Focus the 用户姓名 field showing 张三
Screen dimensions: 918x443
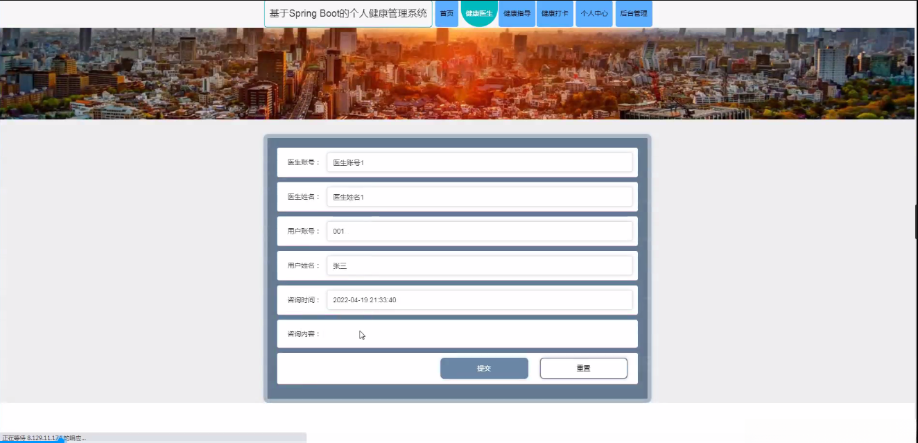click(480, 266)
